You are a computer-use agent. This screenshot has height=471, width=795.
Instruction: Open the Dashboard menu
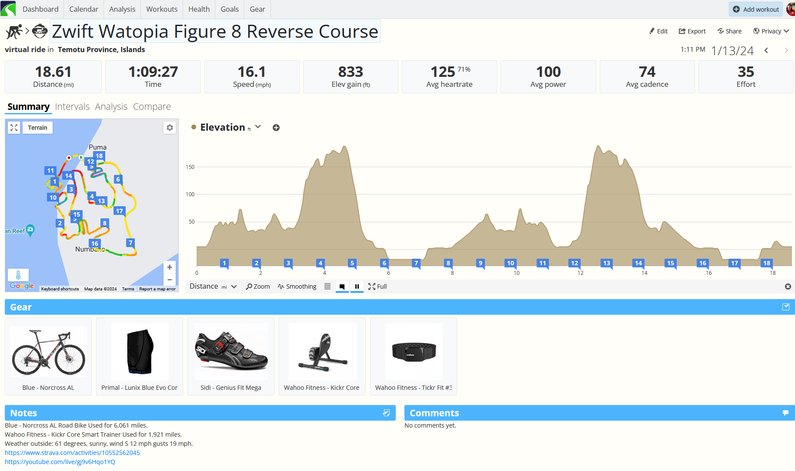click(x=40, y=9)
